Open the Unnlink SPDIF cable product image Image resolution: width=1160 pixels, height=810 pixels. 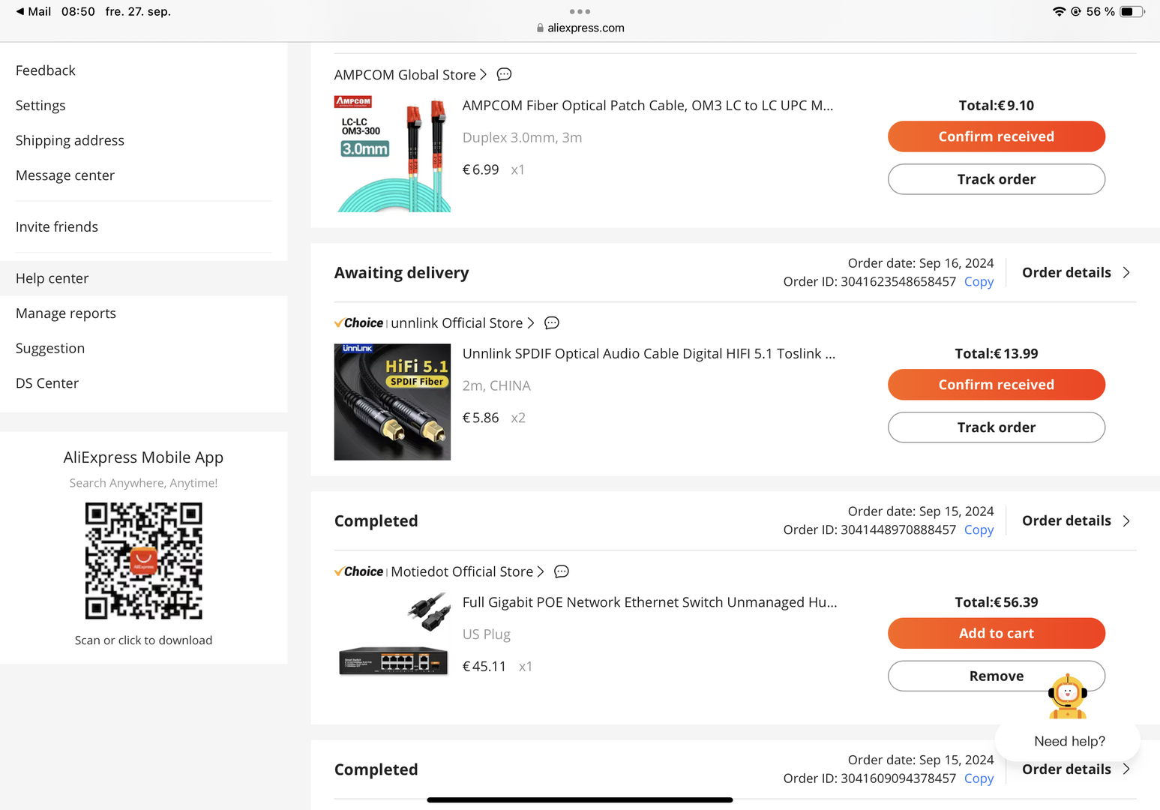click(x=392, y=402)
